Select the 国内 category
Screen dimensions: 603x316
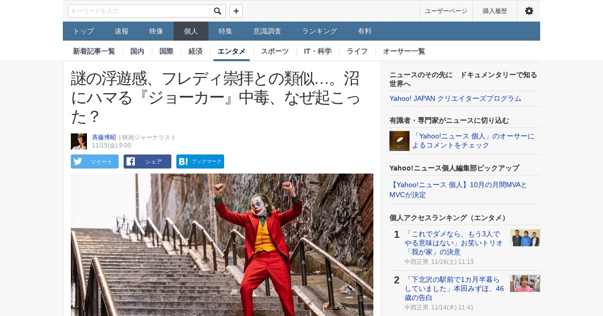click(137, 51)
